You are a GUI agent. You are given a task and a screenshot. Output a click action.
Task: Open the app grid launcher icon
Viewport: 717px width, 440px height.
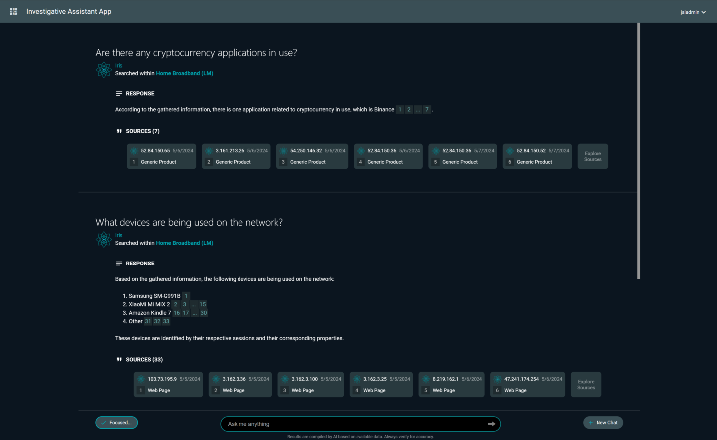(13, 11)
